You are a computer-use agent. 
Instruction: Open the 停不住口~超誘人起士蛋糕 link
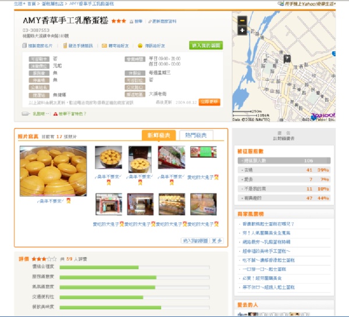coord(268,287)
